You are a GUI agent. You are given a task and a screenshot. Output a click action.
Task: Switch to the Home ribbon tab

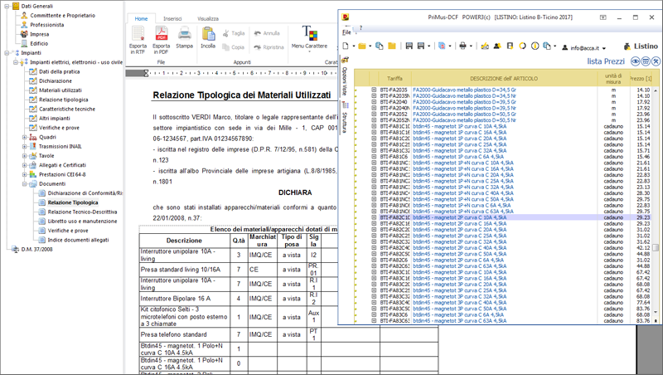coord(141,18)
